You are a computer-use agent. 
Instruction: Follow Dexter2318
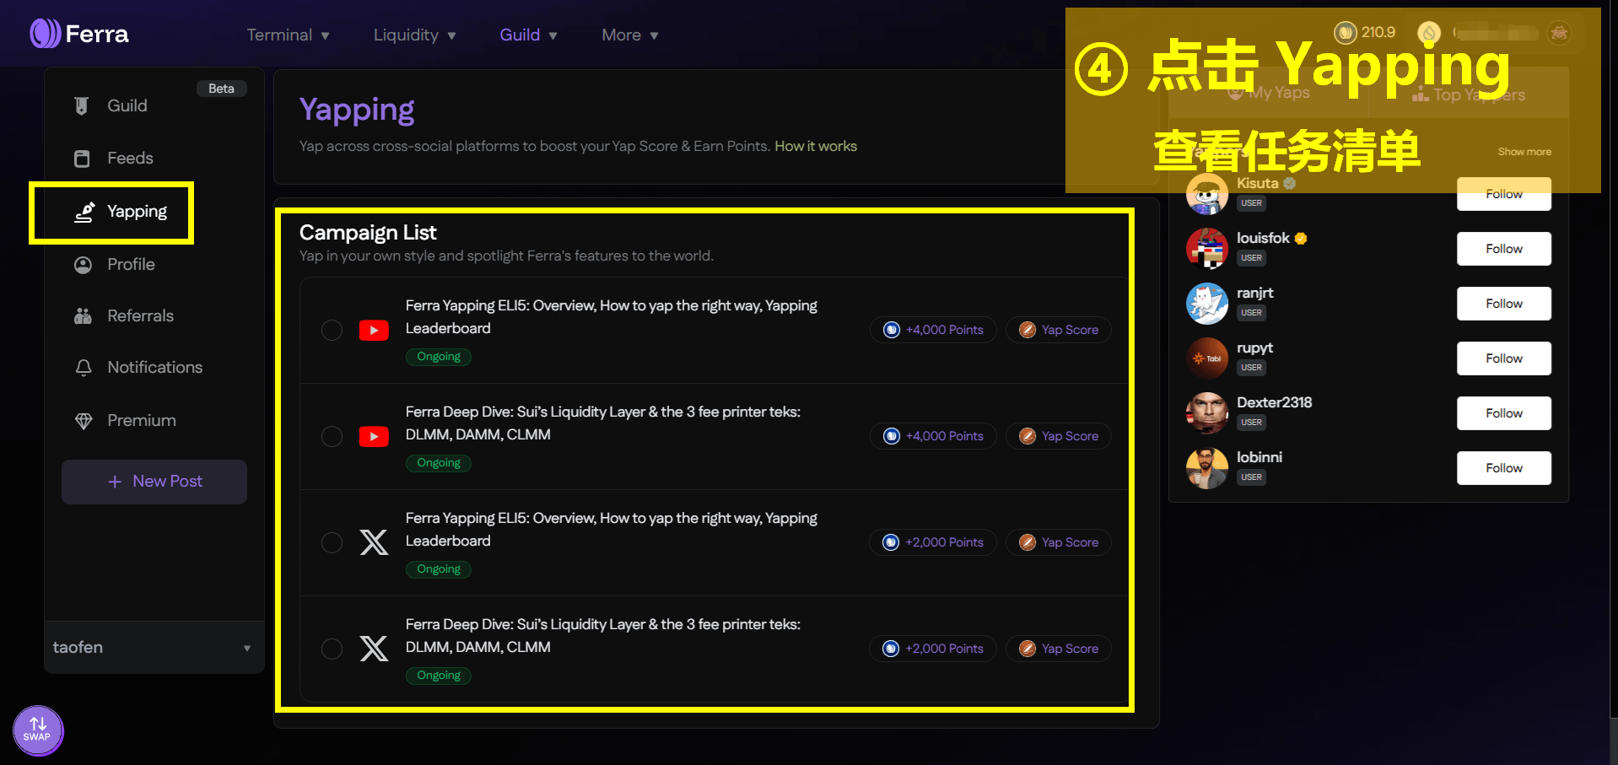tap(1504, 413)
